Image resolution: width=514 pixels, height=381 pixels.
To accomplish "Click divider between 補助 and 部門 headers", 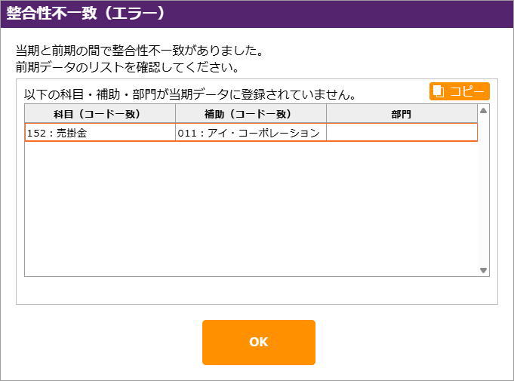I will click(327, 114).
